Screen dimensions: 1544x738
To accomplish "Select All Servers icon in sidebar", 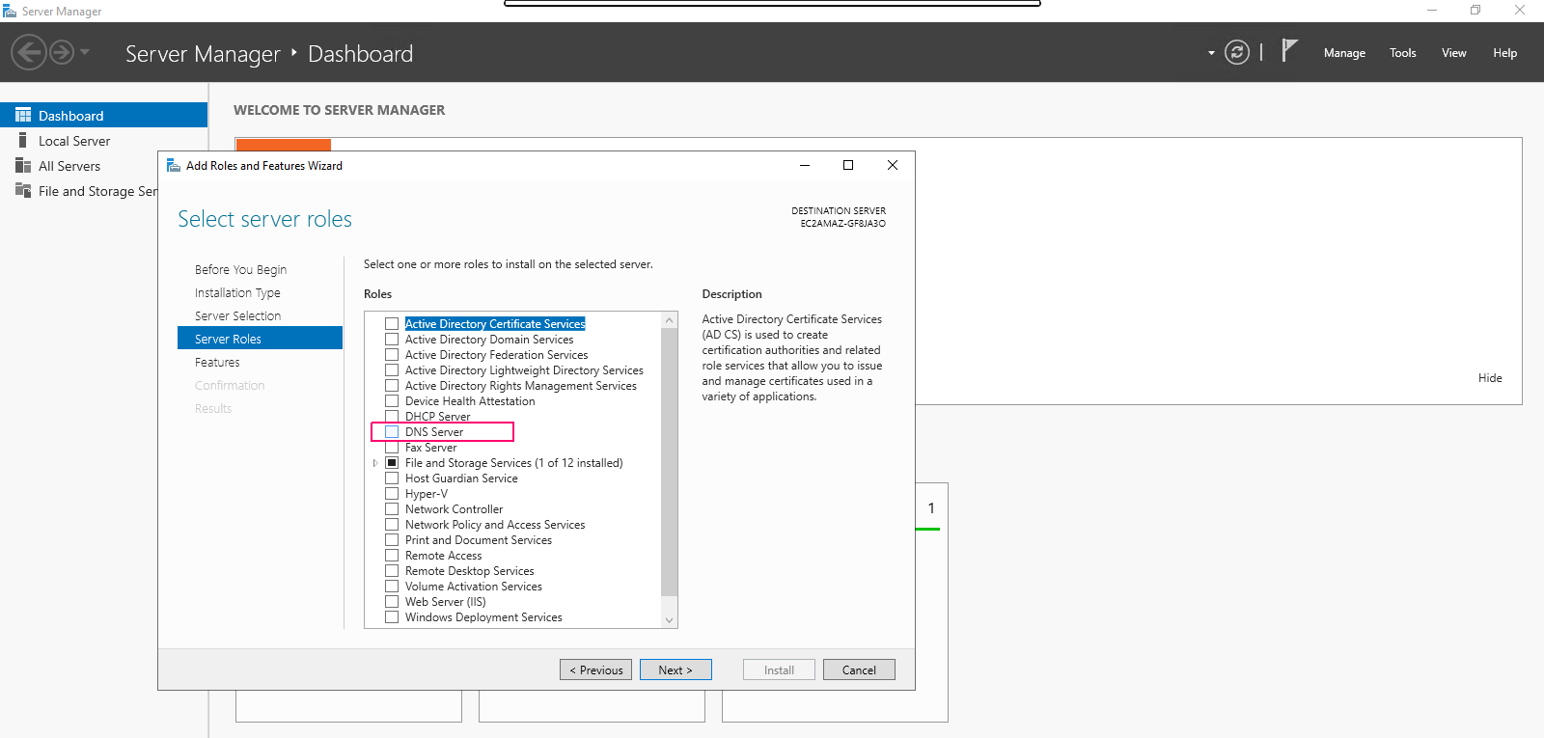I will click(23, 165).
